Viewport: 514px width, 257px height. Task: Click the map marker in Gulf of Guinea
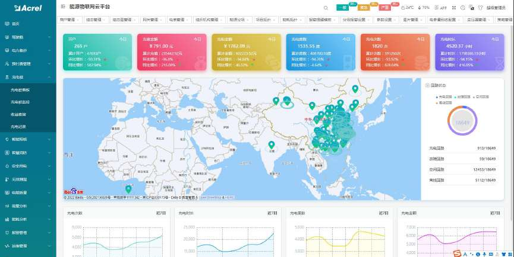(x=128, y=189)
